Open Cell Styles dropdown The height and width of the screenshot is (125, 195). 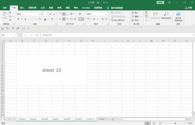118,20
